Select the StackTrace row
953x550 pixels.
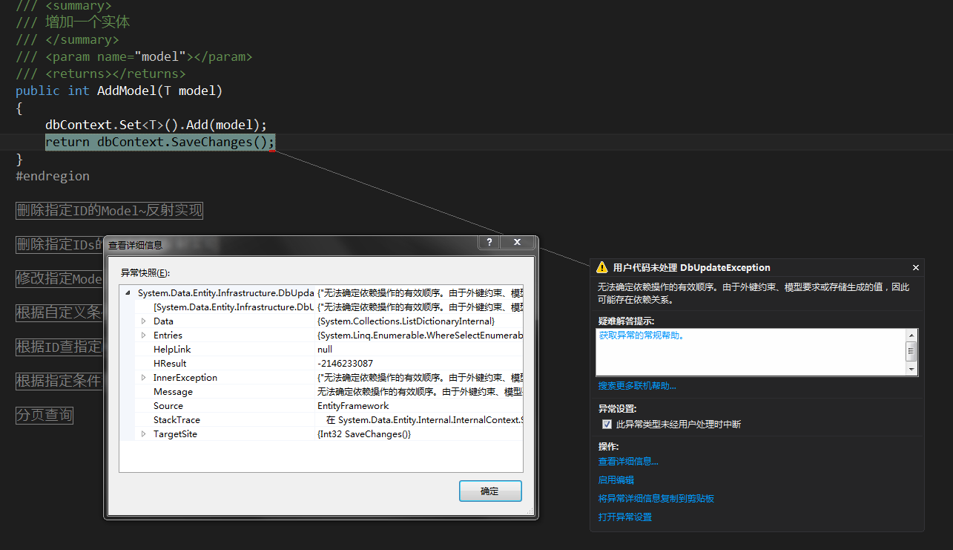[321, 420]
